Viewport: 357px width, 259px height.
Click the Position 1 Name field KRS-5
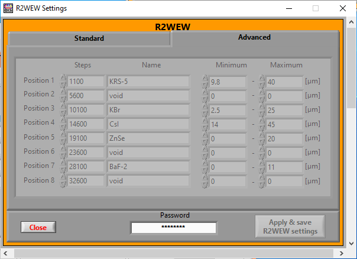click(148, 82)
